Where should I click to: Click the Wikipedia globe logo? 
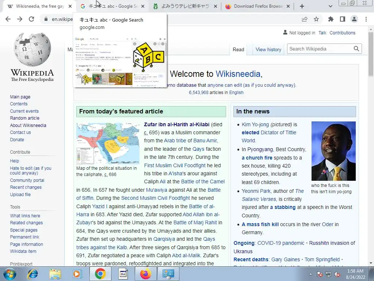32,49
